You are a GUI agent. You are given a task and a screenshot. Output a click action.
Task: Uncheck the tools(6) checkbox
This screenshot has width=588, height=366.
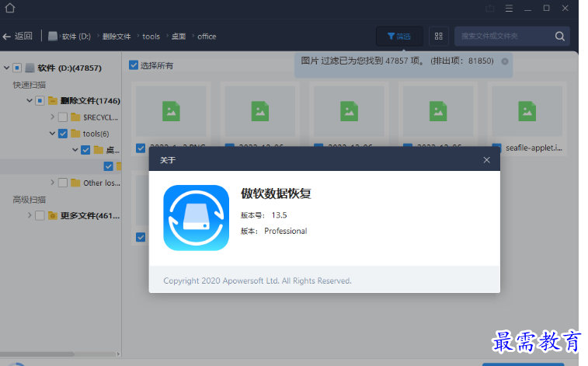[63, 134]
